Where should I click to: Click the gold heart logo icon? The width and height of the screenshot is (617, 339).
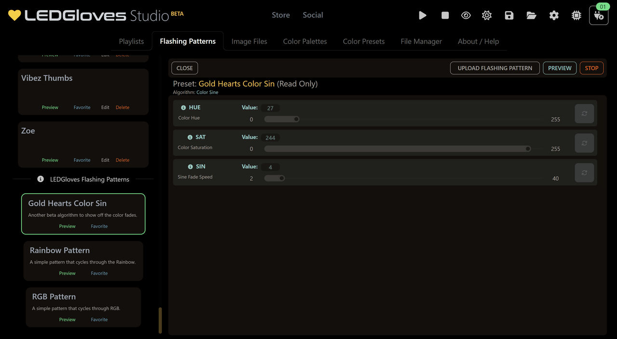(14, 15)
